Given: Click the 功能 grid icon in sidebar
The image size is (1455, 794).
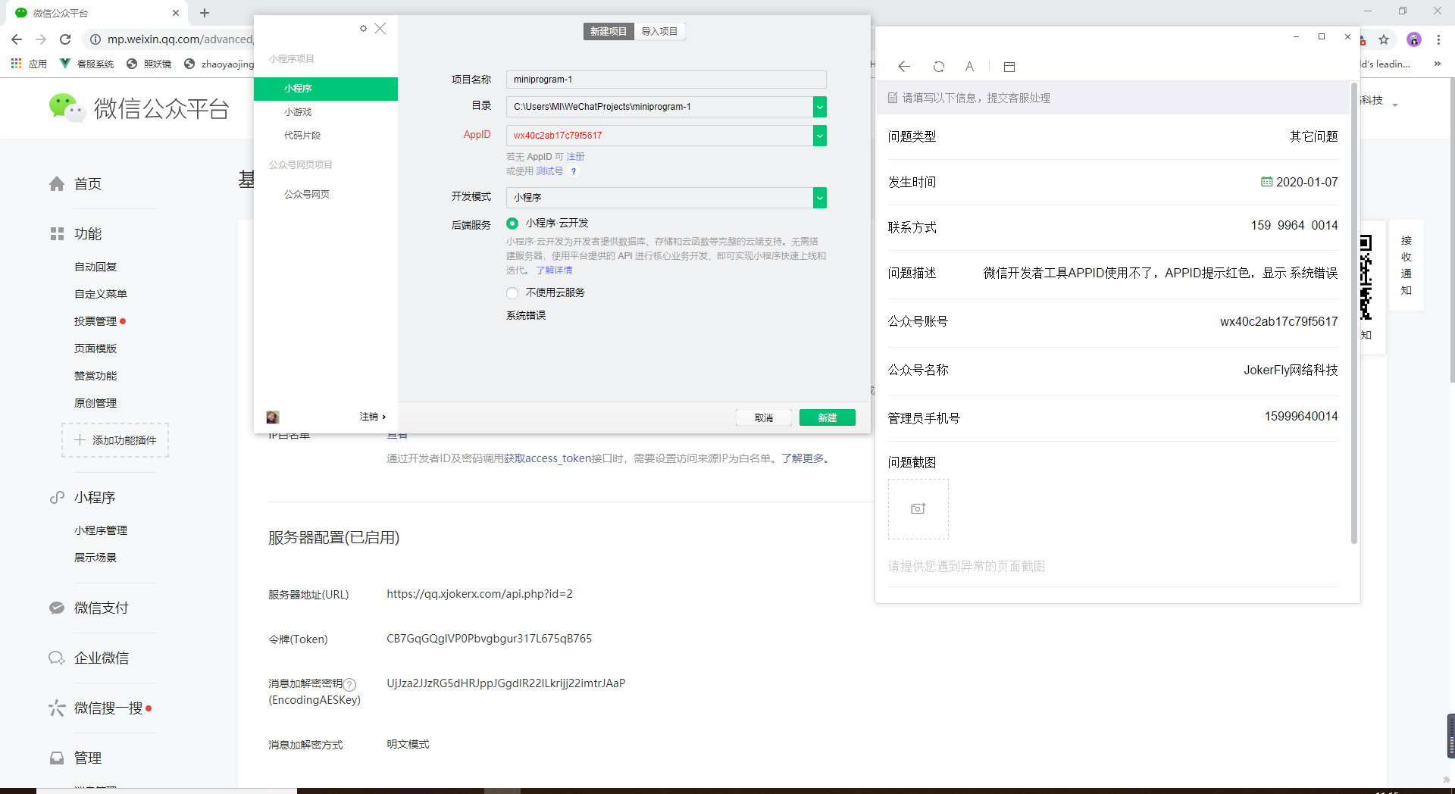Looking at the screenshot, I should coord(57,234).
